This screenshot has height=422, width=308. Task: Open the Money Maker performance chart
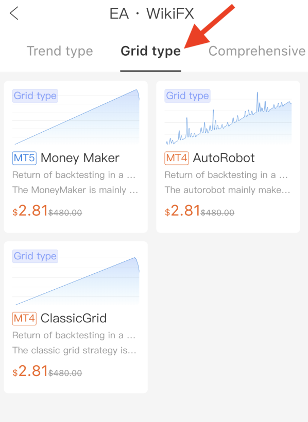[76, 117]
